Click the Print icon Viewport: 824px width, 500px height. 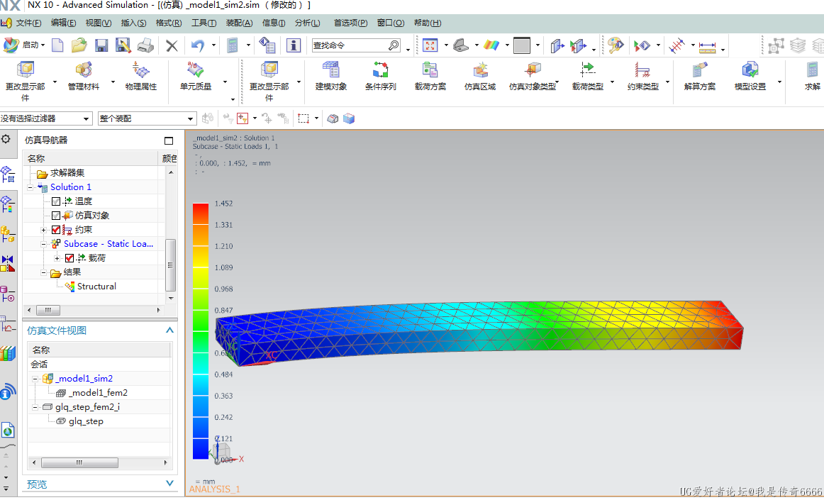(145, 45)
